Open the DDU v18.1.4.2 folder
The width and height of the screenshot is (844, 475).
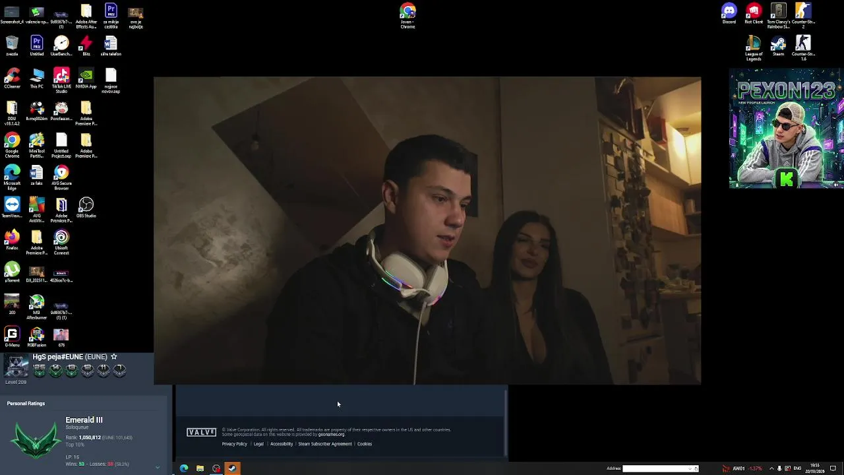coord(12,113)
